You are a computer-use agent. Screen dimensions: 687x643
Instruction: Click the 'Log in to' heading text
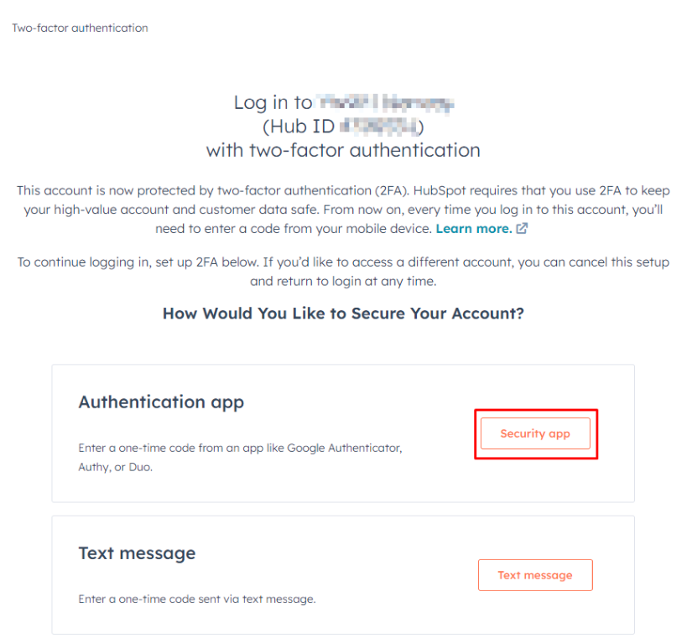(x=273, y=103)
